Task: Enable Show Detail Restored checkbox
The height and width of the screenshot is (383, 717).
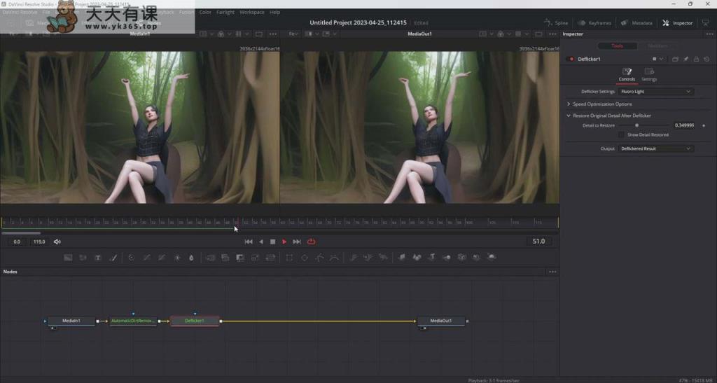Action: (x=621, y=135)
